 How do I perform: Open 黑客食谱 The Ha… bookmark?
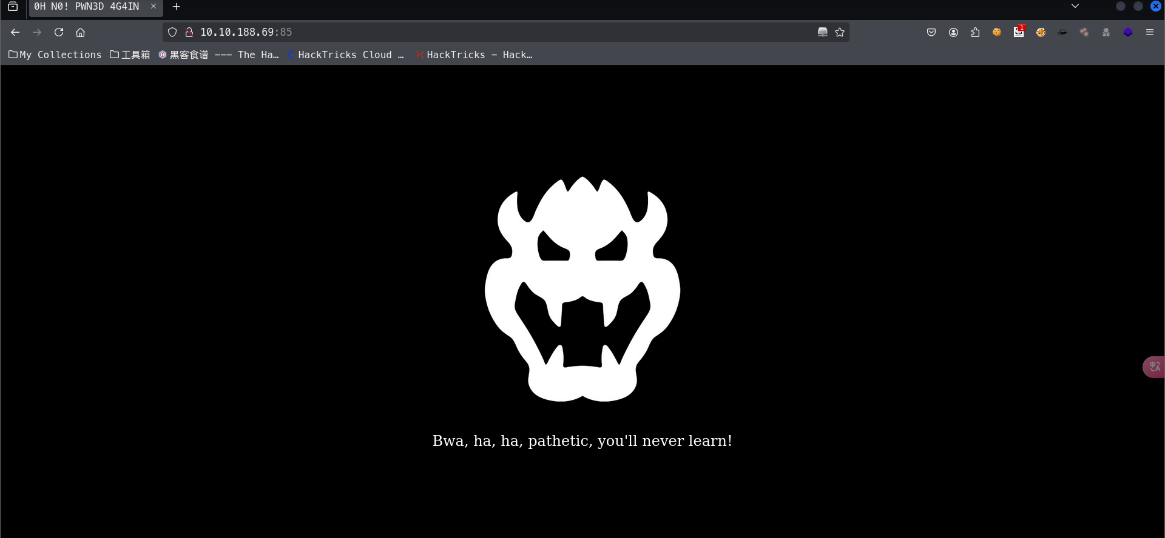click(x=219, y=55)
